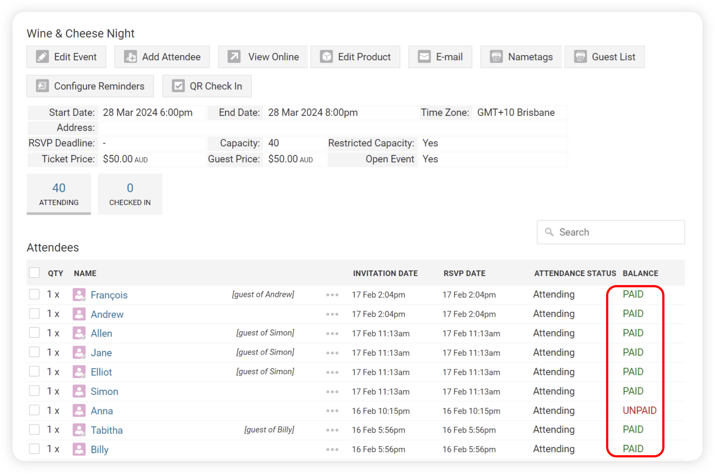Viewport: 715px width, 474px height.
Task: Check the checkbox next to François
Action: coord(34,294)
